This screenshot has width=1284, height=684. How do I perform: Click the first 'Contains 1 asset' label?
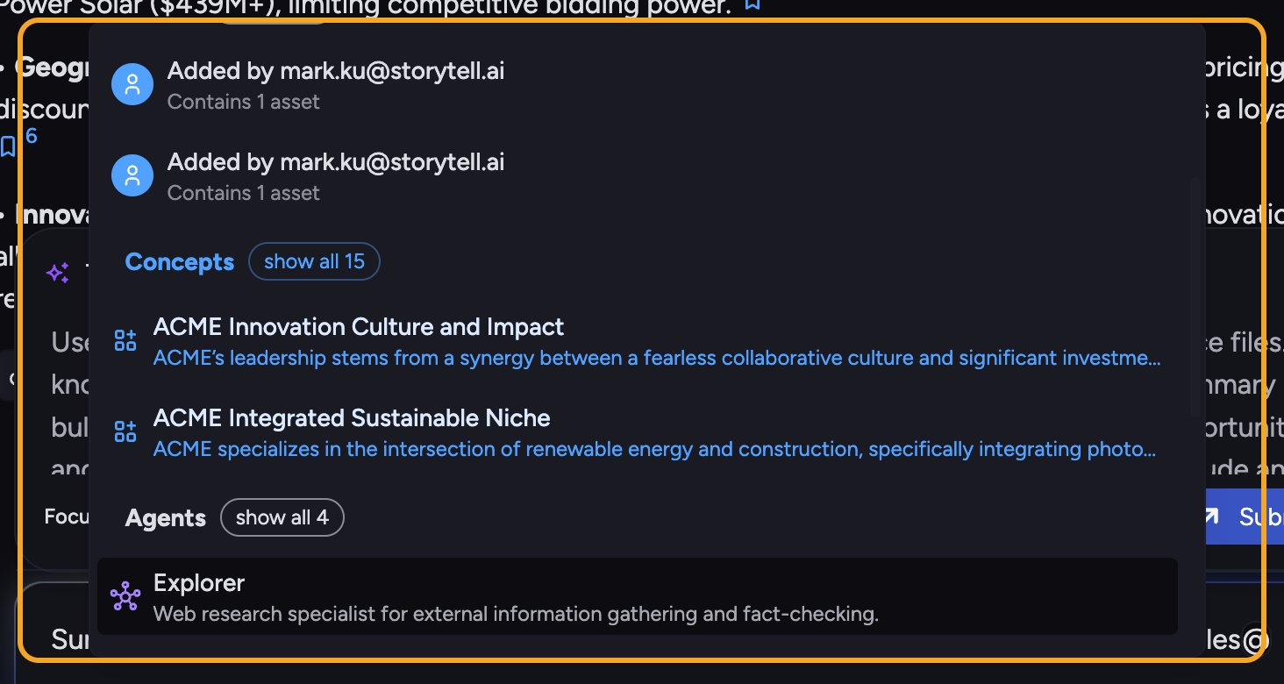[x=243, y=102]
